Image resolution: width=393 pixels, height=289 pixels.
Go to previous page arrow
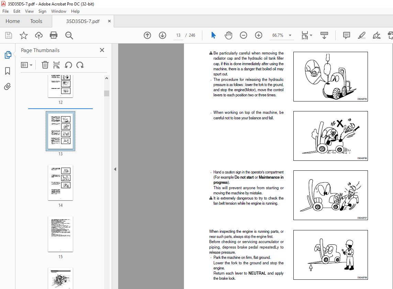147,35
